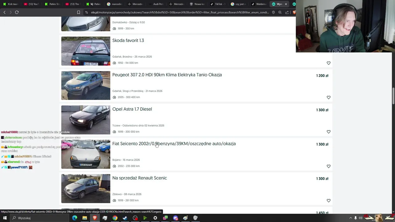Image resolution: width=395 pixels, height=222 pixels.
Task: Click the Fiat Seicento car photo
Action: (x=85, y=154)
